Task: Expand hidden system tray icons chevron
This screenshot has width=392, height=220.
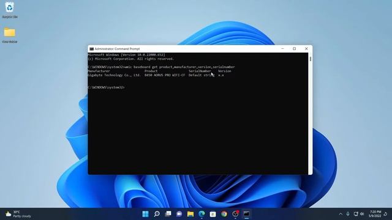Action: click(x=341, y=214)
